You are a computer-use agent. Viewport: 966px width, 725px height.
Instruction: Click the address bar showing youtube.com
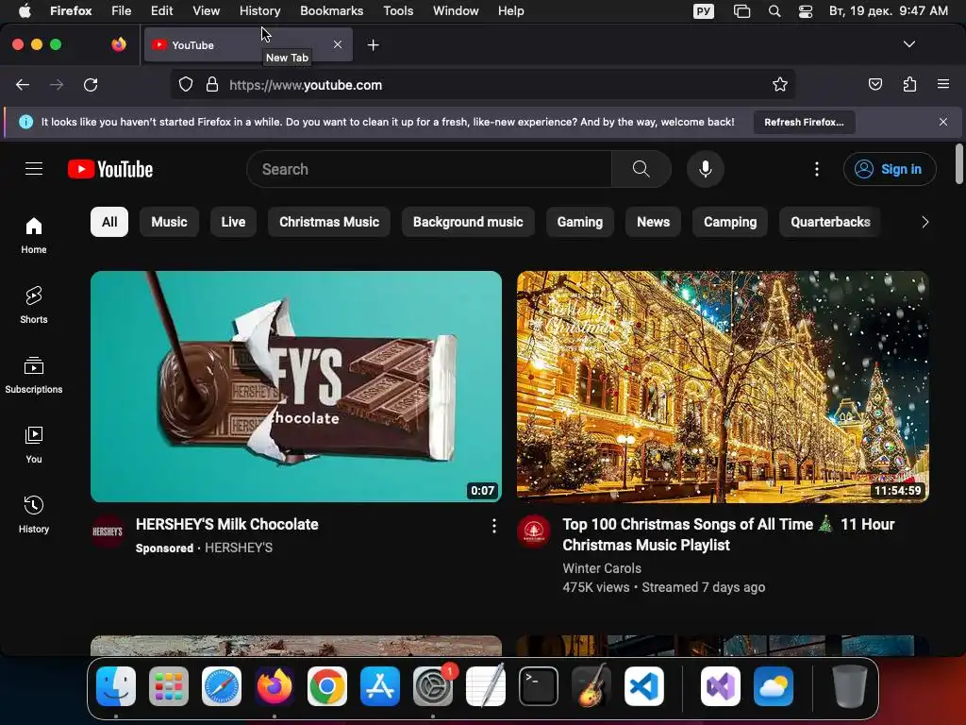[x=482, y=84]
